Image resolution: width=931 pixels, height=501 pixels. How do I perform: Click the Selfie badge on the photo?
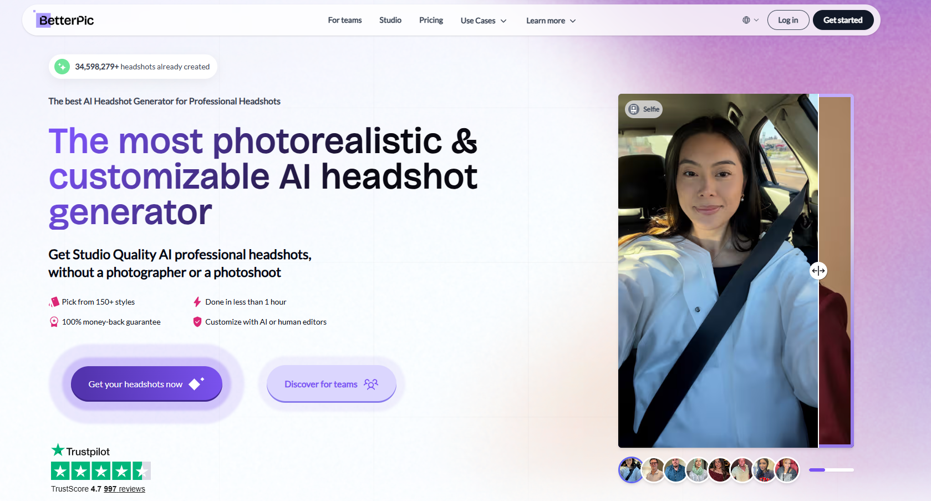click(644, 109)
